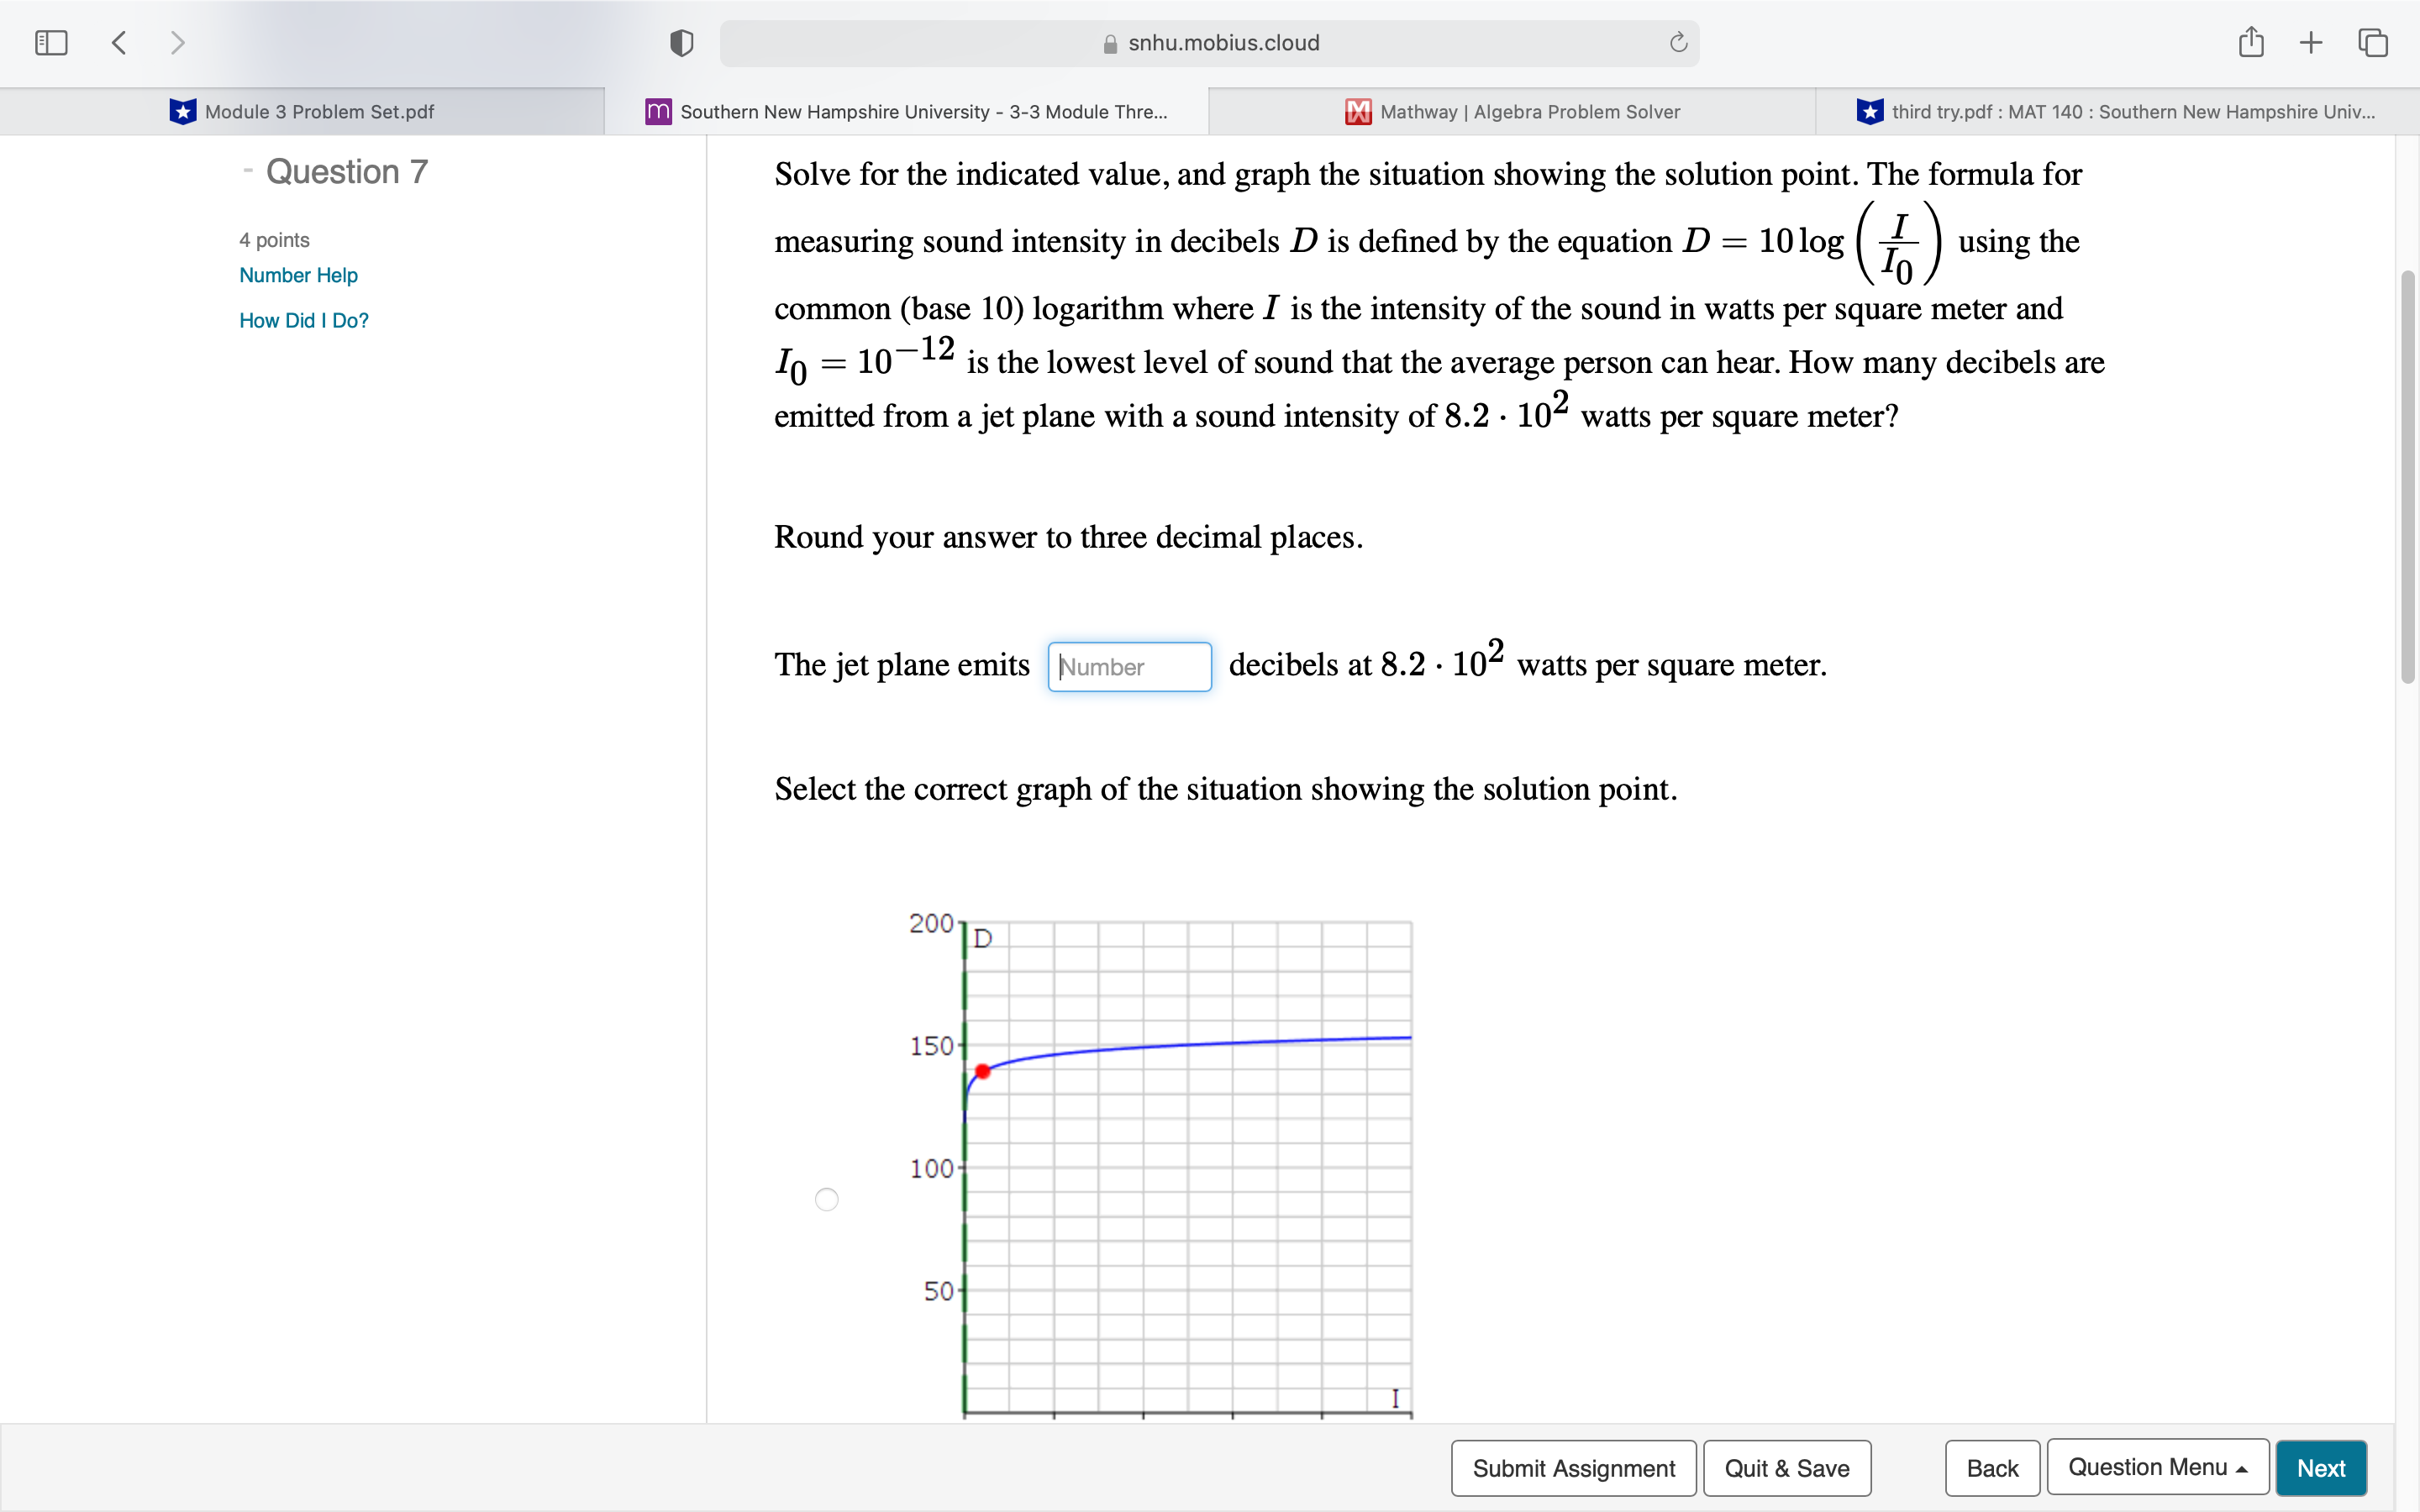Open a new browser tab
Image resolution: width=2420 pixels, height=1512 pixels.
pyautogui.click(x=2311, y=42)
